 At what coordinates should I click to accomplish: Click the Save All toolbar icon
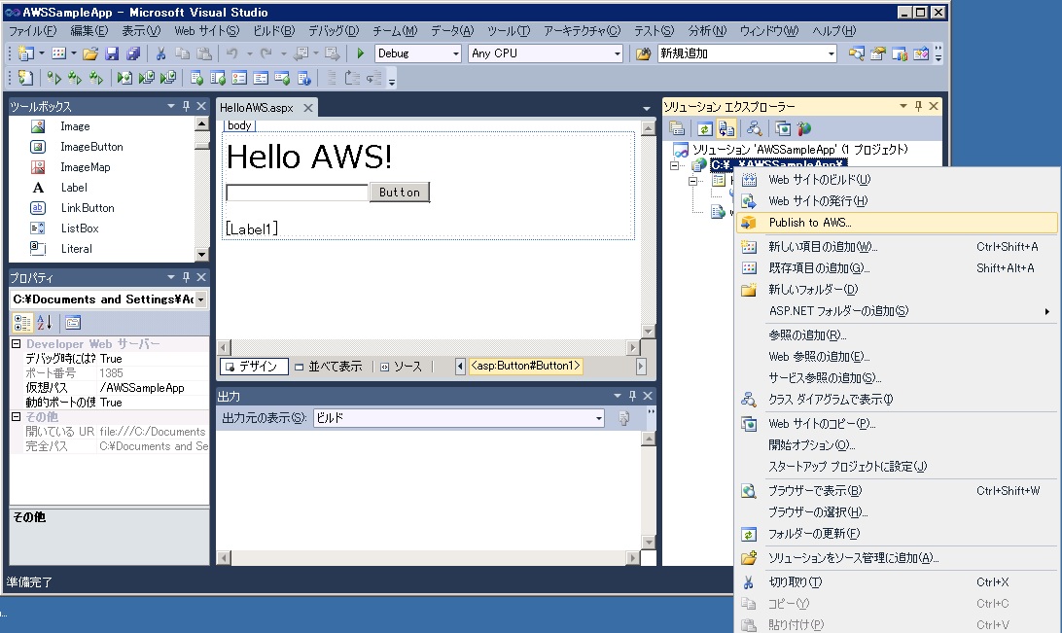(133, 53)
